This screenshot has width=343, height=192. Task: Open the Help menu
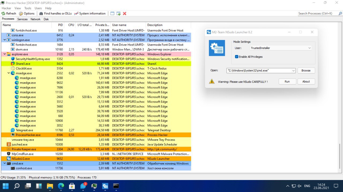pyautogui.click(x=48, y=8)
